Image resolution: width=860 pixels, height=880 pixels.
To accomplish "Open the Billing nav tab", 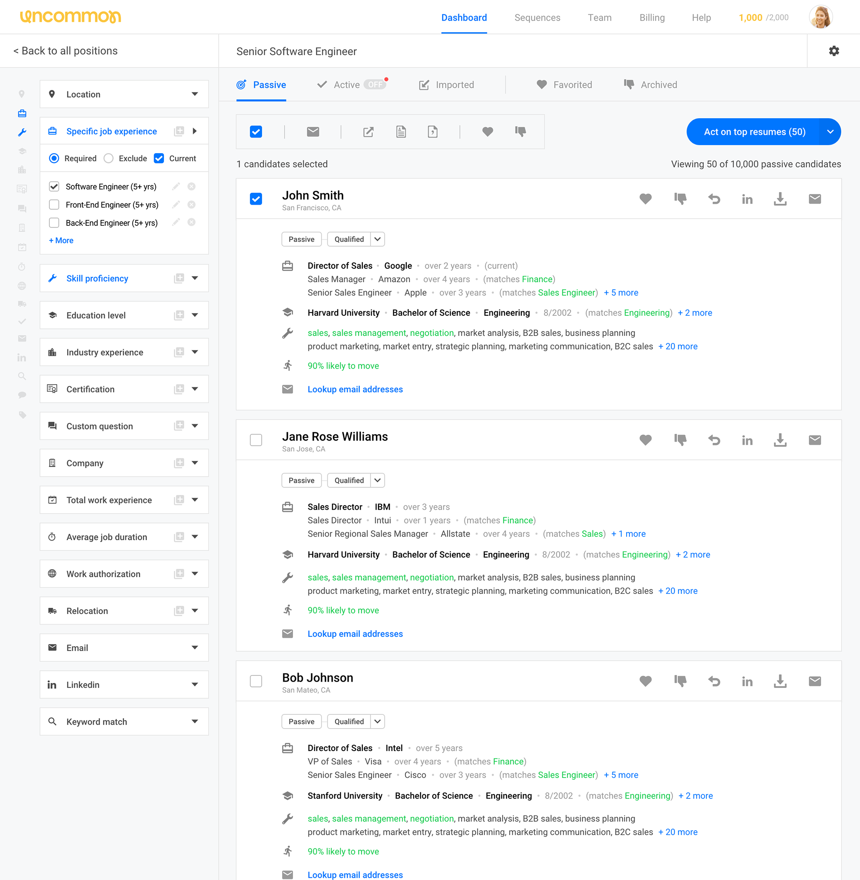I will (x=652, y=17).
